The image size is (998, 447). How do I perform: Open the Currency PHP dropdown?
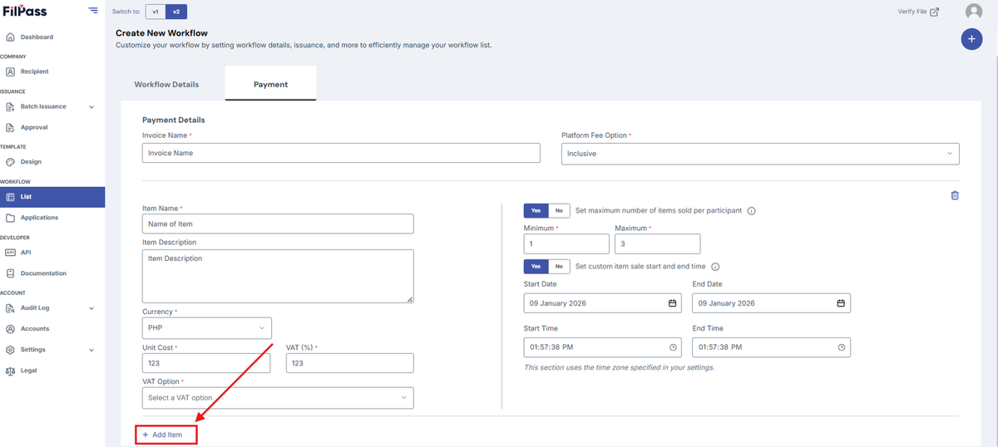point(207,328)
